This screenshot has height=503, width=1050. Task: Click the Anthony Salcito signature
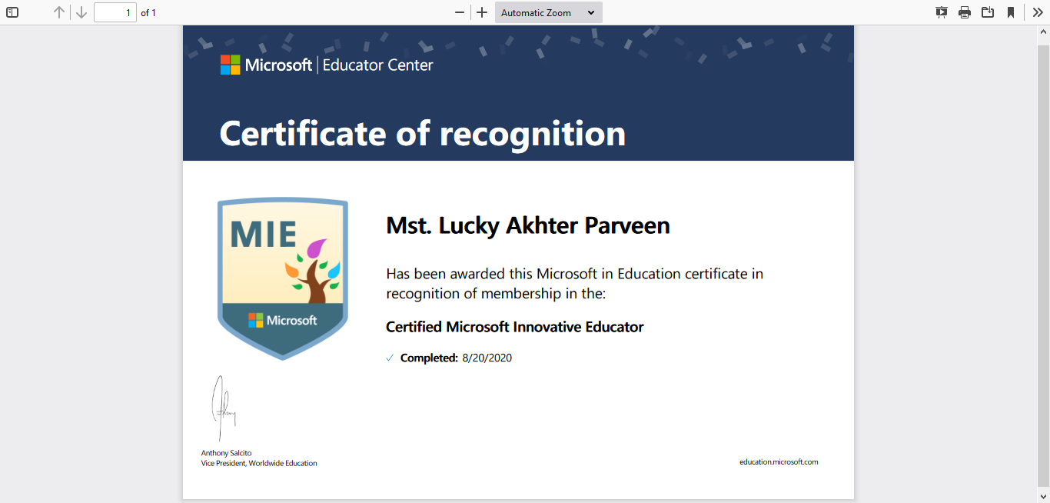[223, 408]
